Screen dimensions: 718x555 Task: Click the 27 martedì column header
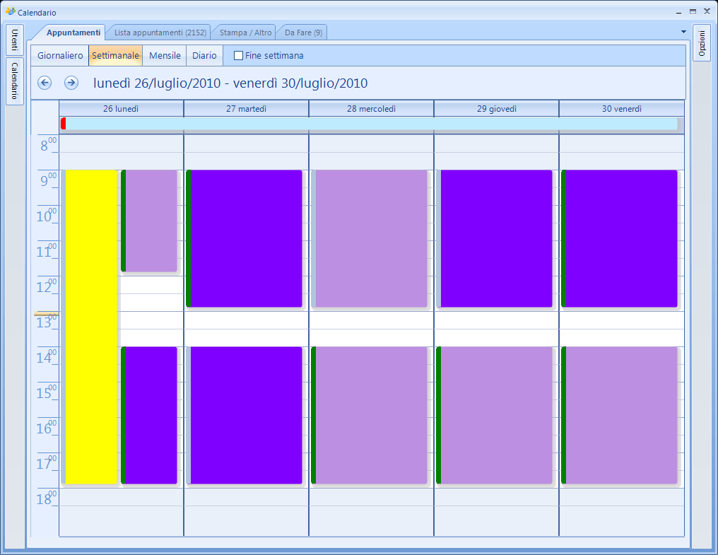tap(246, 109)
